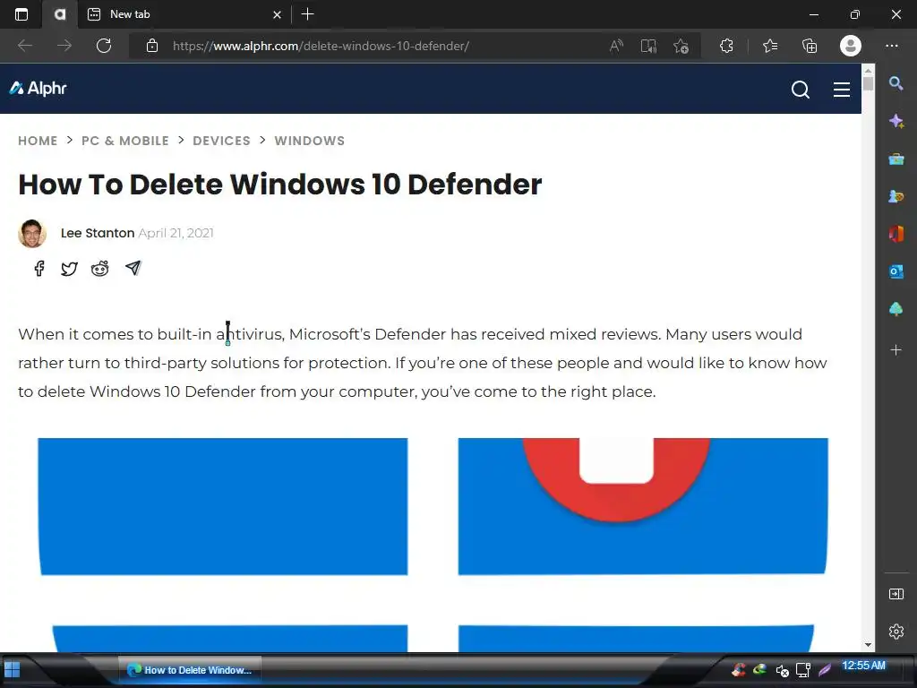Share the article on Twitter
917x688 pixels.
point(69,269)
